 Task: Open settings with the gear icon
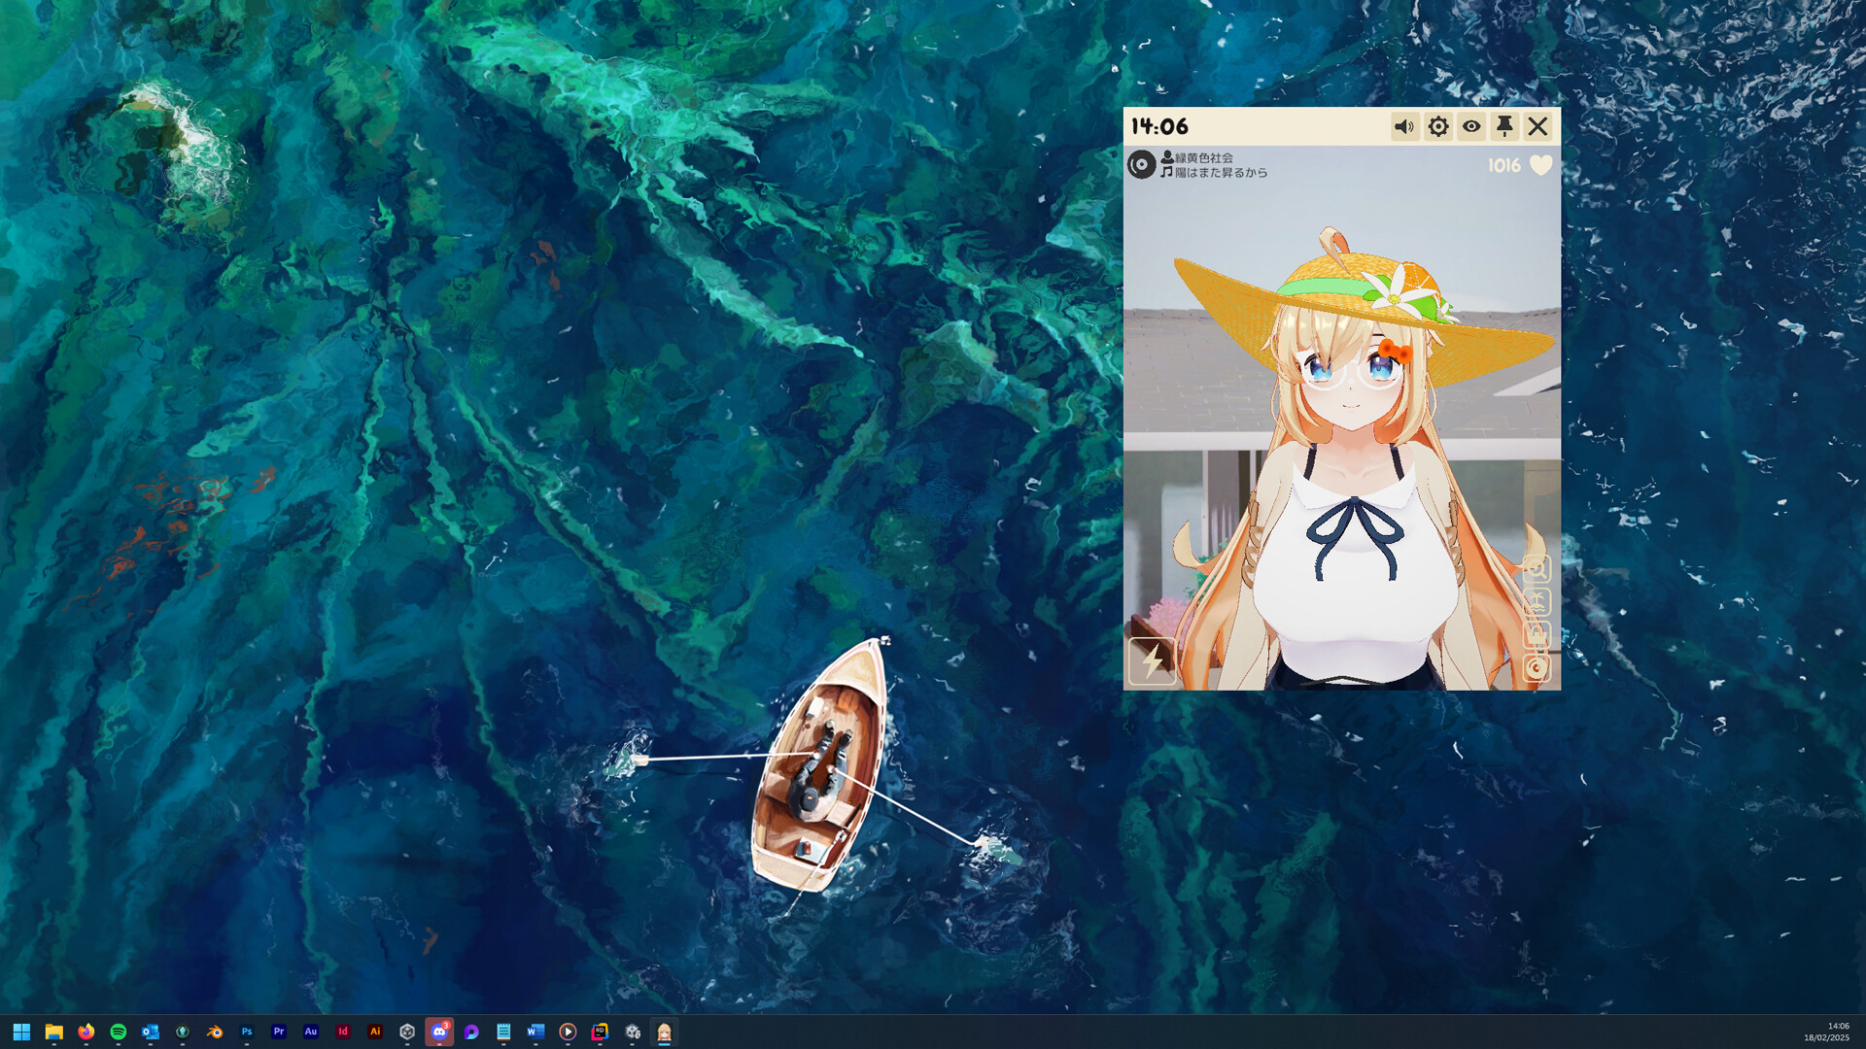pos(1438,126)
